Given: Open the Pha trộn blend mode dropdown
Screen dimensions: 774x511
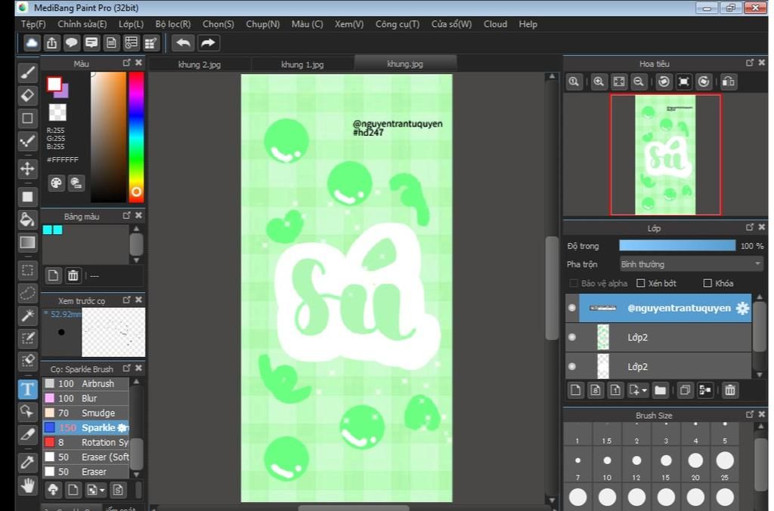Looking at the screenshot, I should click(x=691, y=264).
